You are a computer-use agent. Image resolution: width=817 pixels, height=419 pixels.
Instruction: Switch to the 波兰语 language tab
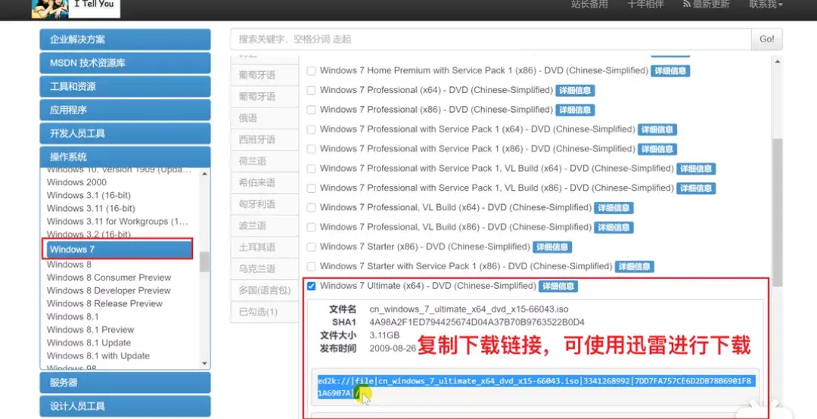tap(264, 225)
